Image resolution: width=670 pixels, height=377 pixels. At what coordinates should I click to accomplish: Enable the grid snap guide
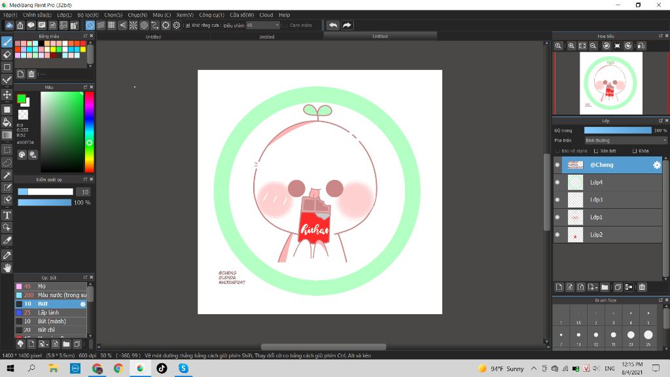click(111, 26)
